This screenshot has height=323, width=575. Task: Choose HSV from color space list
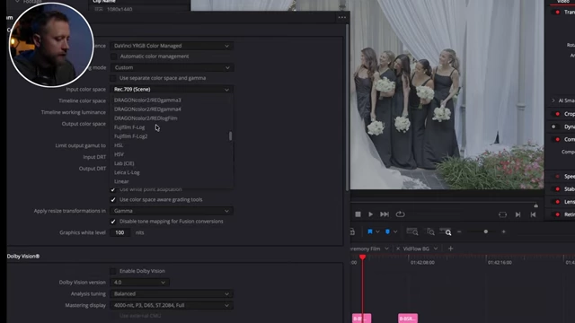[x=119, y=154]
